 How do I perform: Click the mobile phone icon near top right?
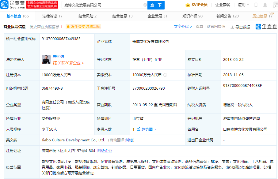[x=256, y=5]
